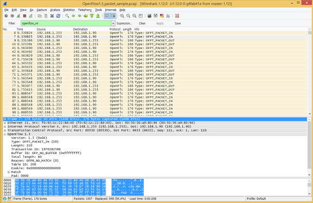
Task: Sort by the Source column header
Action: pyautogui.click(x=41, y=29)
